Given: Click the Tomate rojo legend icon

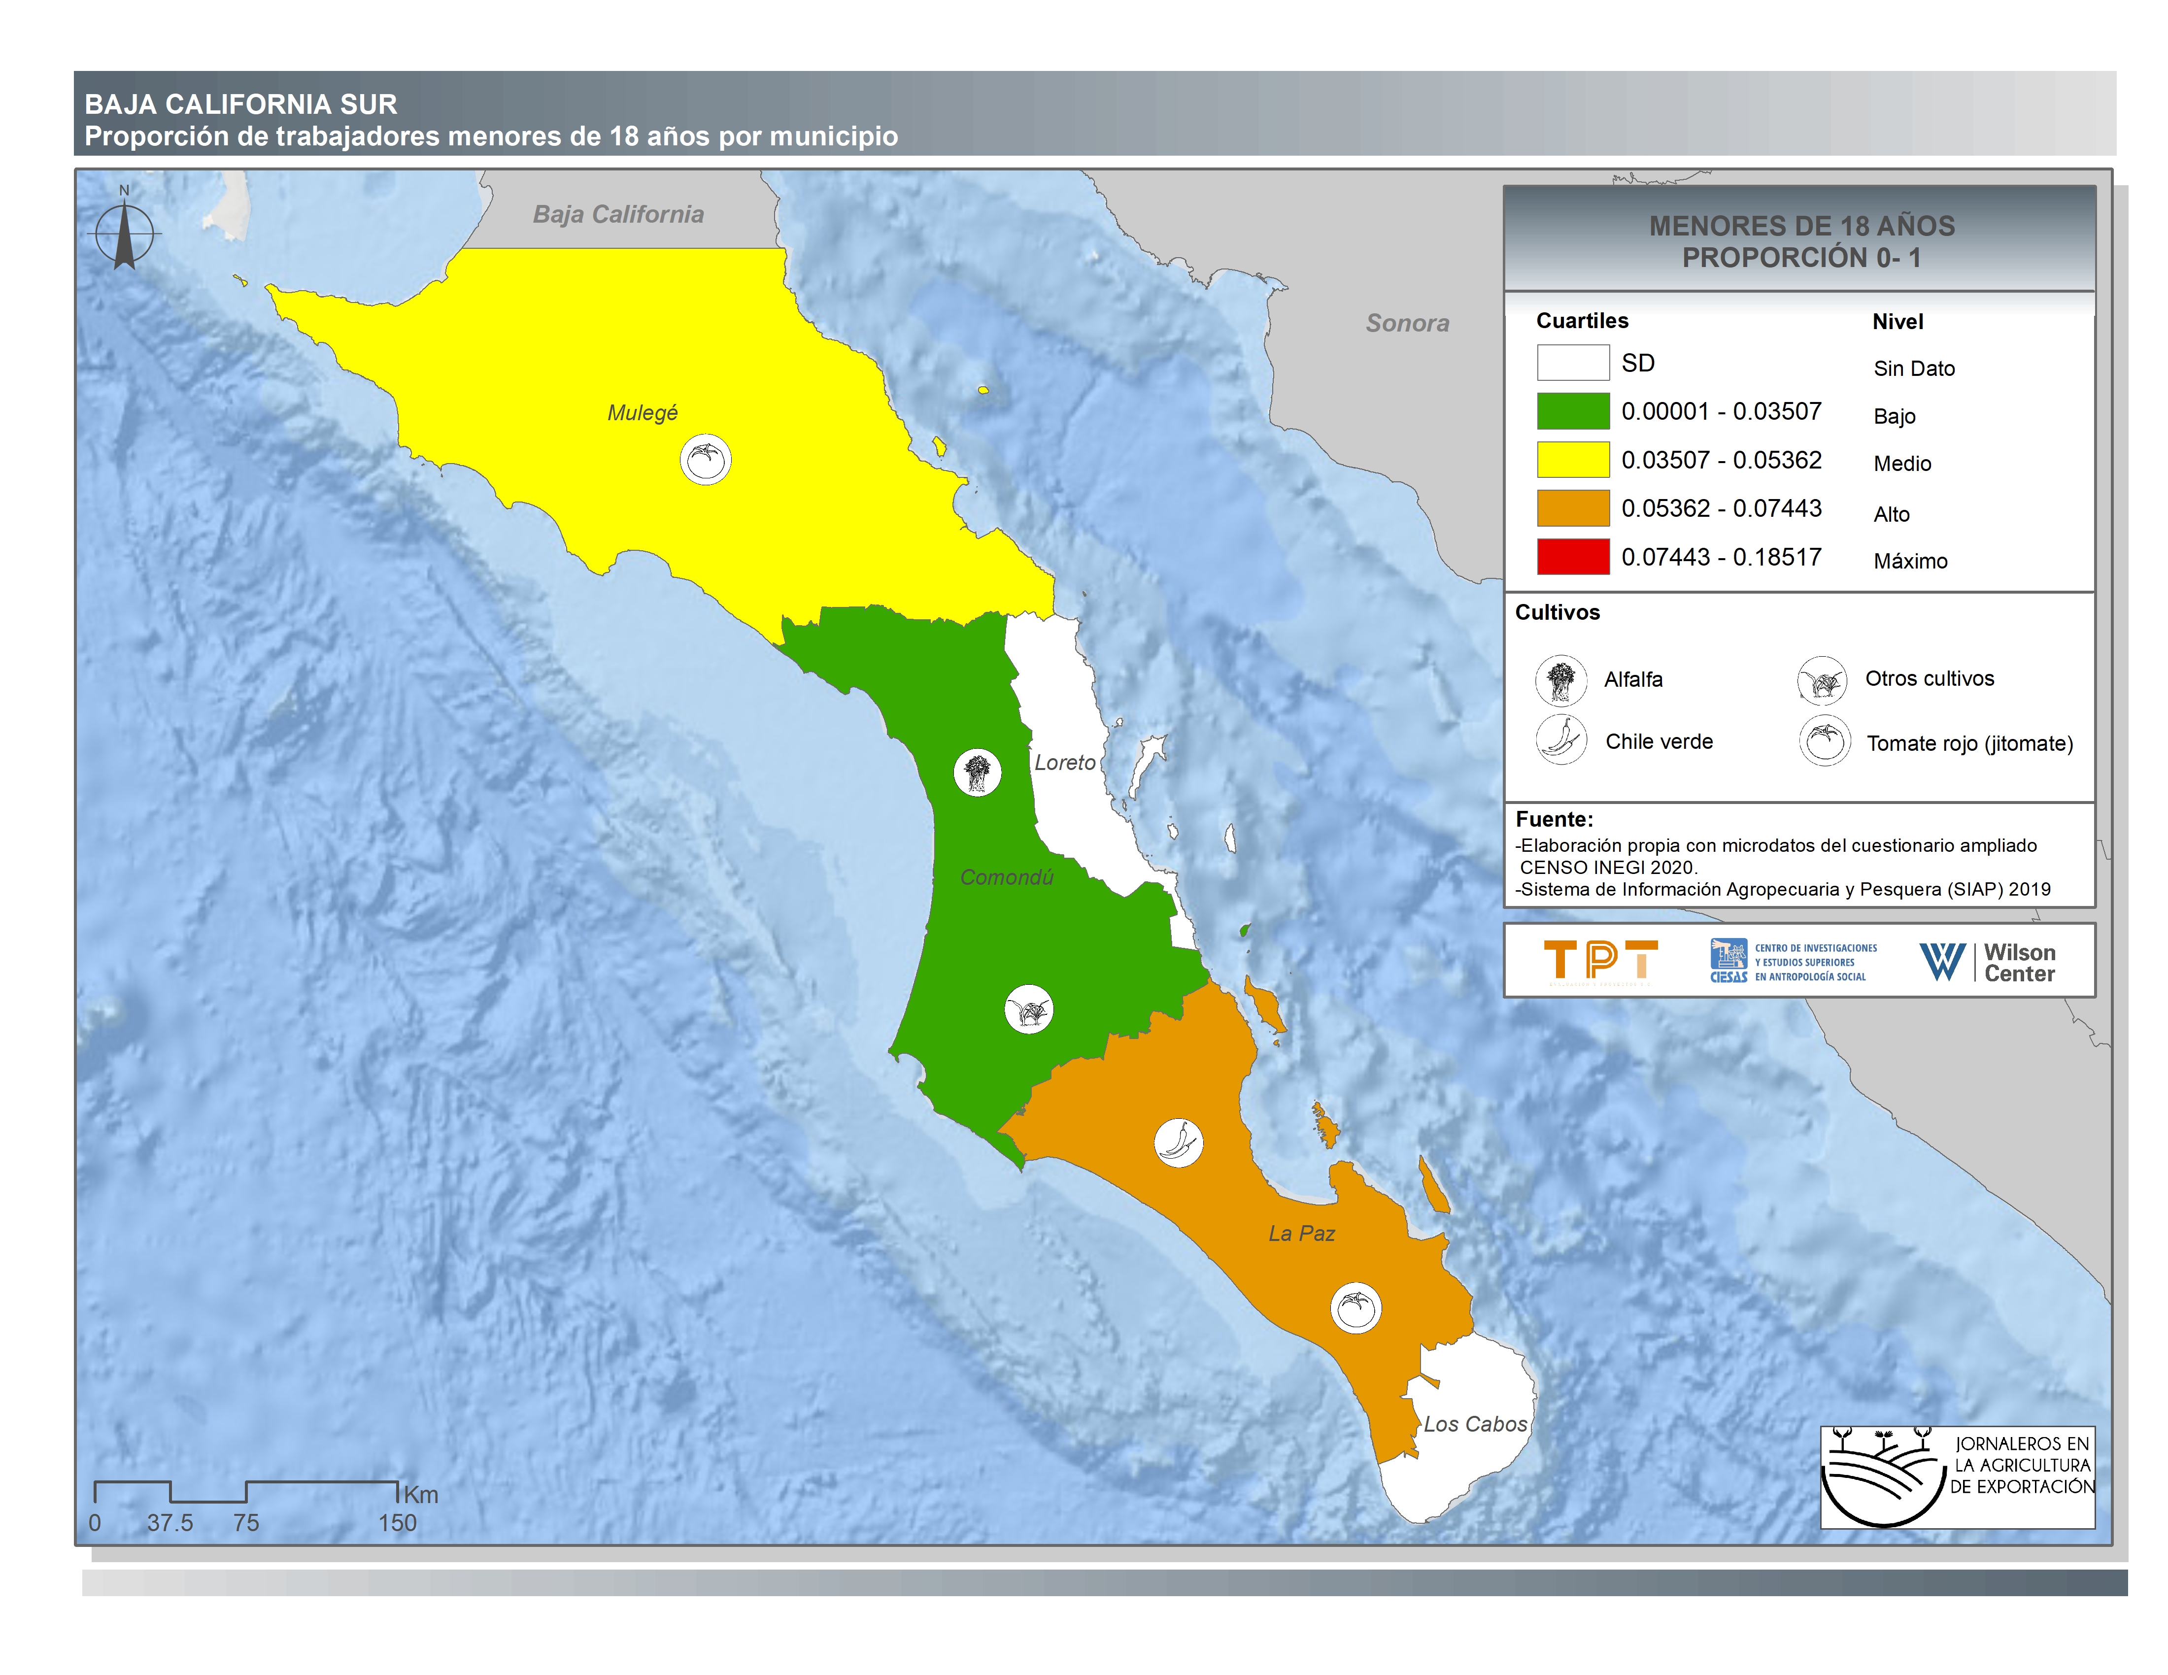Looking at the screenshot, I should [1825, 741].
